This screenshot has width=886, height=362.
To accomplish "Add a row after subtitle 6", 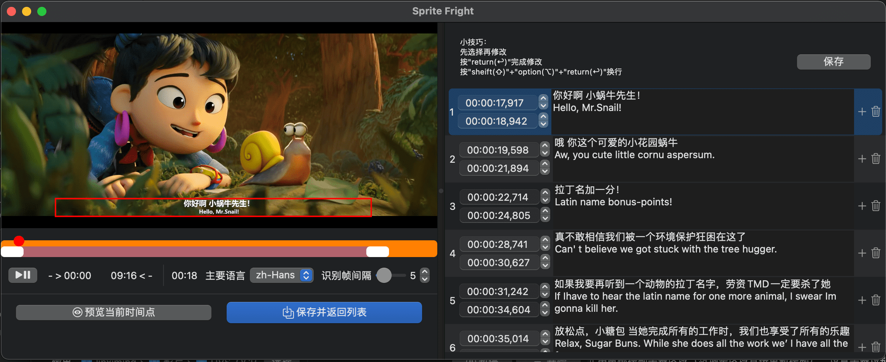I will (x=862, y=348).
